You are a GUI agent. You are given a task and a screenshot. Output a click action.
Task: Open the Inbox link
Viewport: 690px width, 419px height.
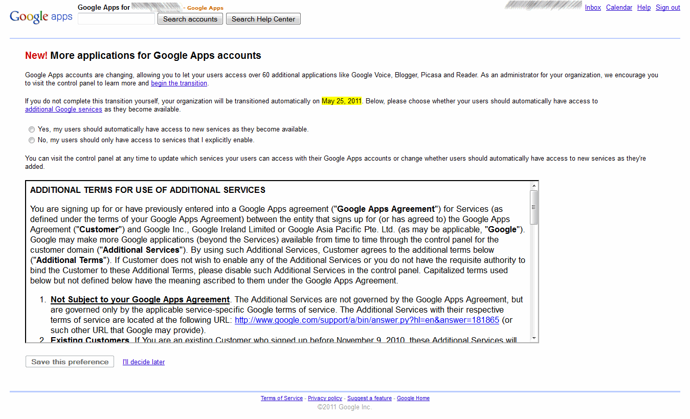tap(593, 8)
